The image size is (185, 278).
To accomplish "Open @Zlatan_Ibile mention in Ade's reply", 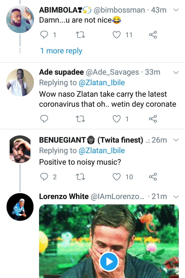I will 101,83.
